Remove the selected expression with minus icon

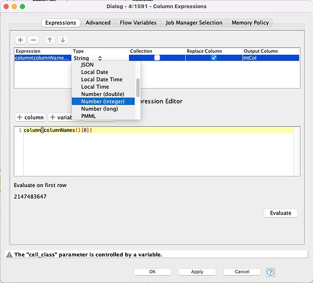(33, 40)
